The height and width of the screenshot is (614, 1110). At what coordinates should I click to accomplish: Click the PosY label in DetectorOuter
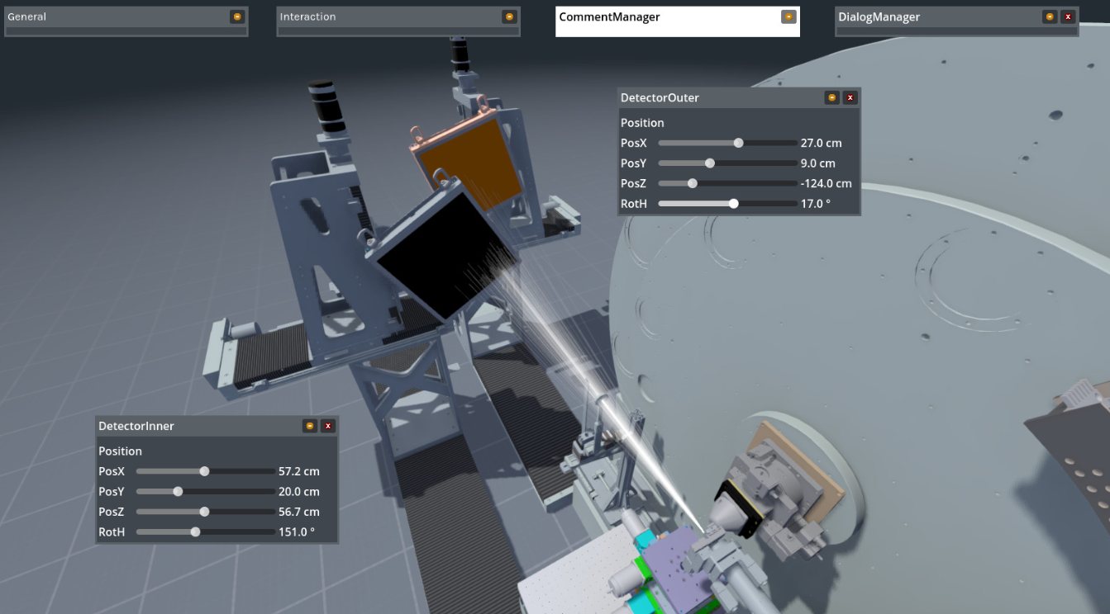click(634, 163)
